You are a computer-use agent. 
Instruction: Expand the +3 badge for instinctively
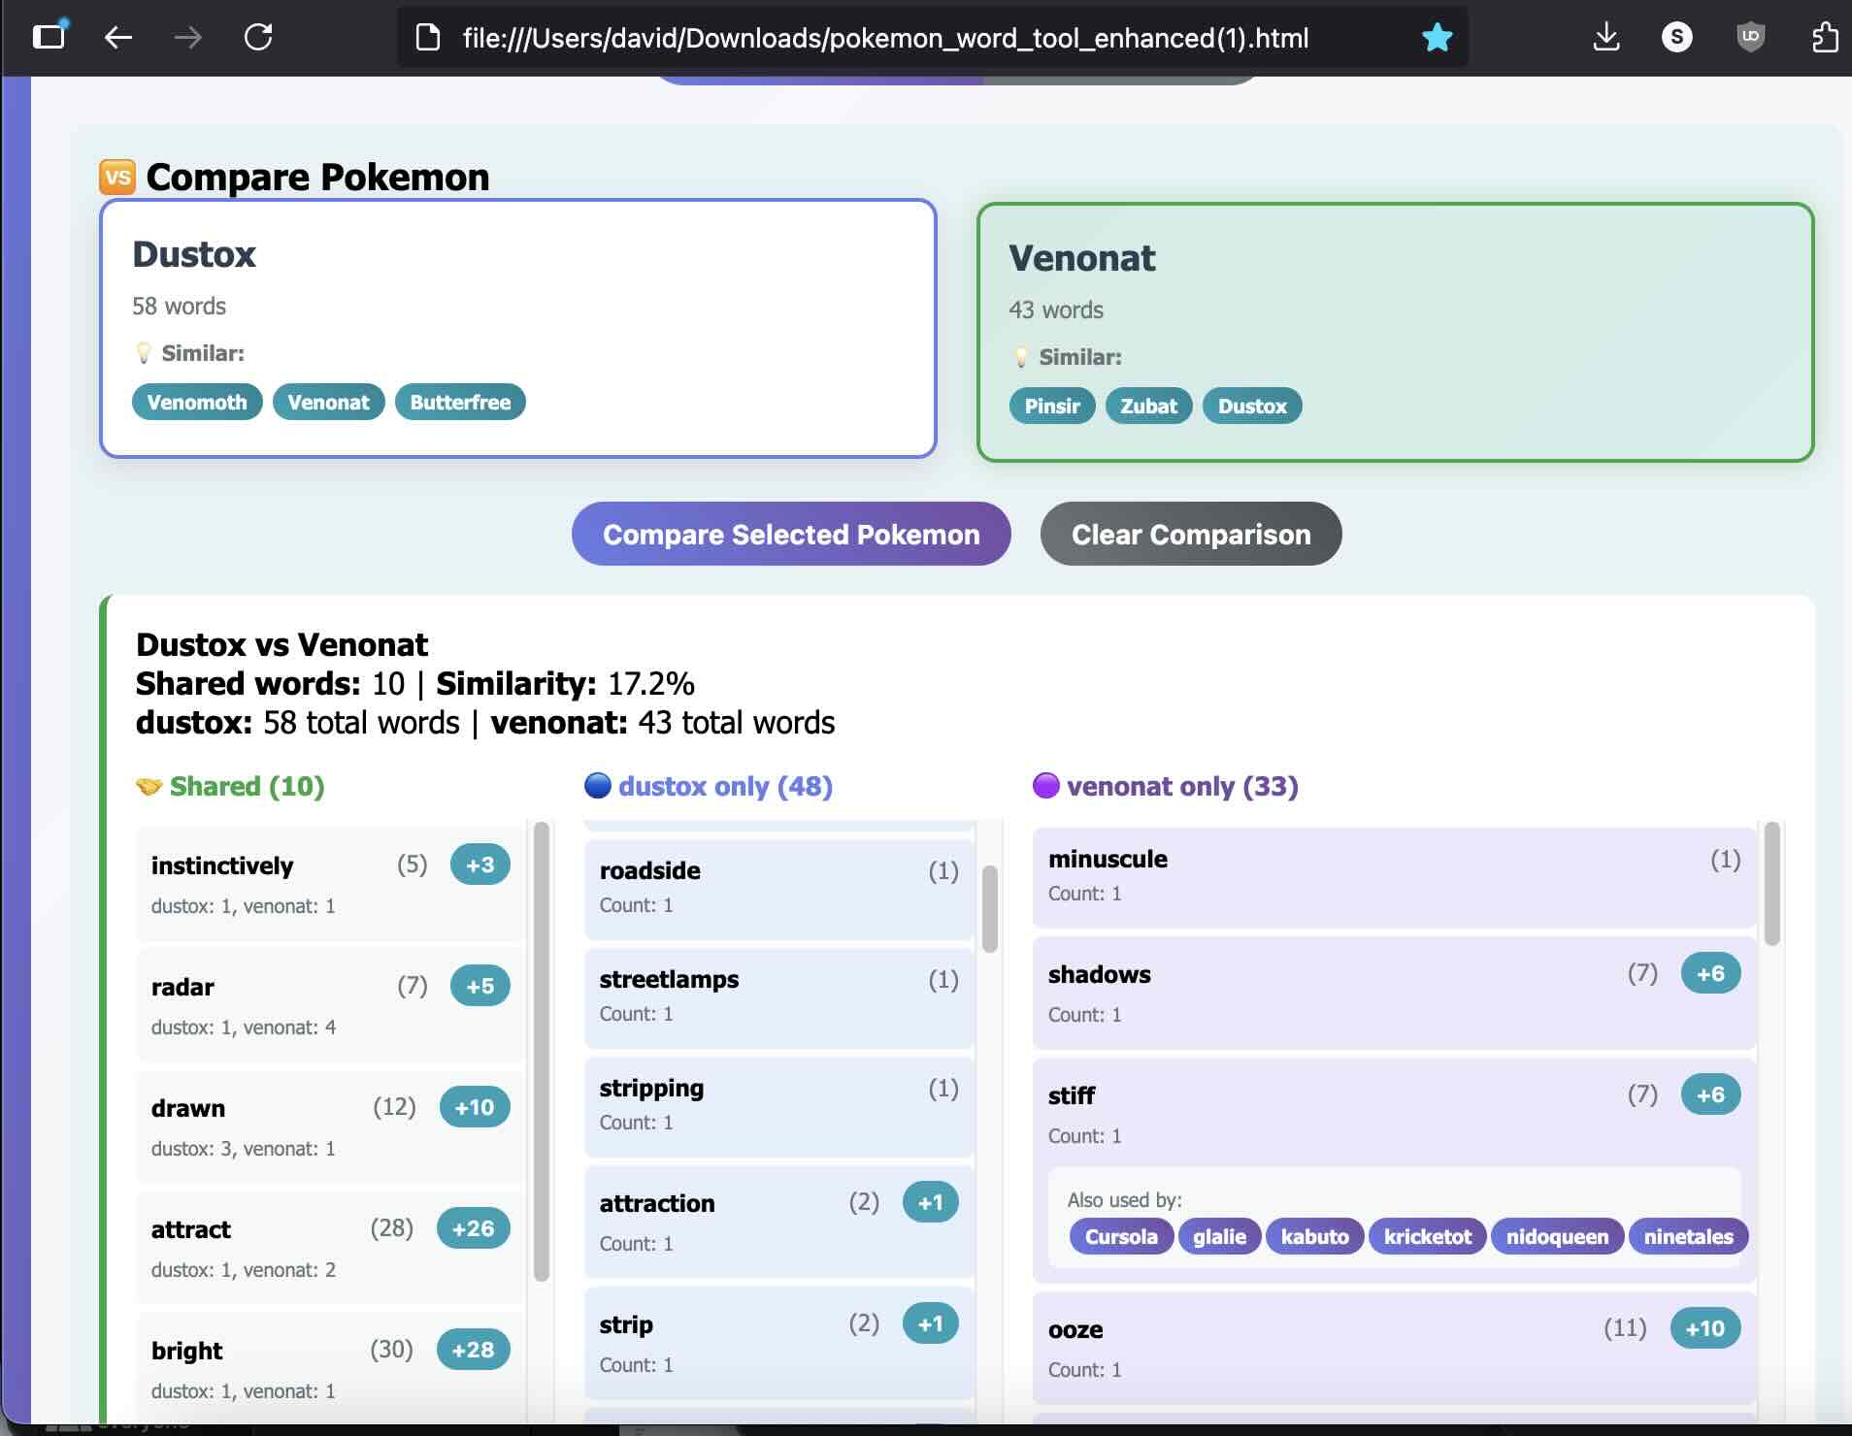click(480, 865)
